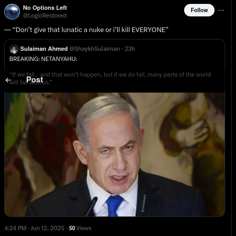Open Sulaiman Ahmed's small profile picture
Viewport: 236px width, 236px height.
(x=14, y=49)
